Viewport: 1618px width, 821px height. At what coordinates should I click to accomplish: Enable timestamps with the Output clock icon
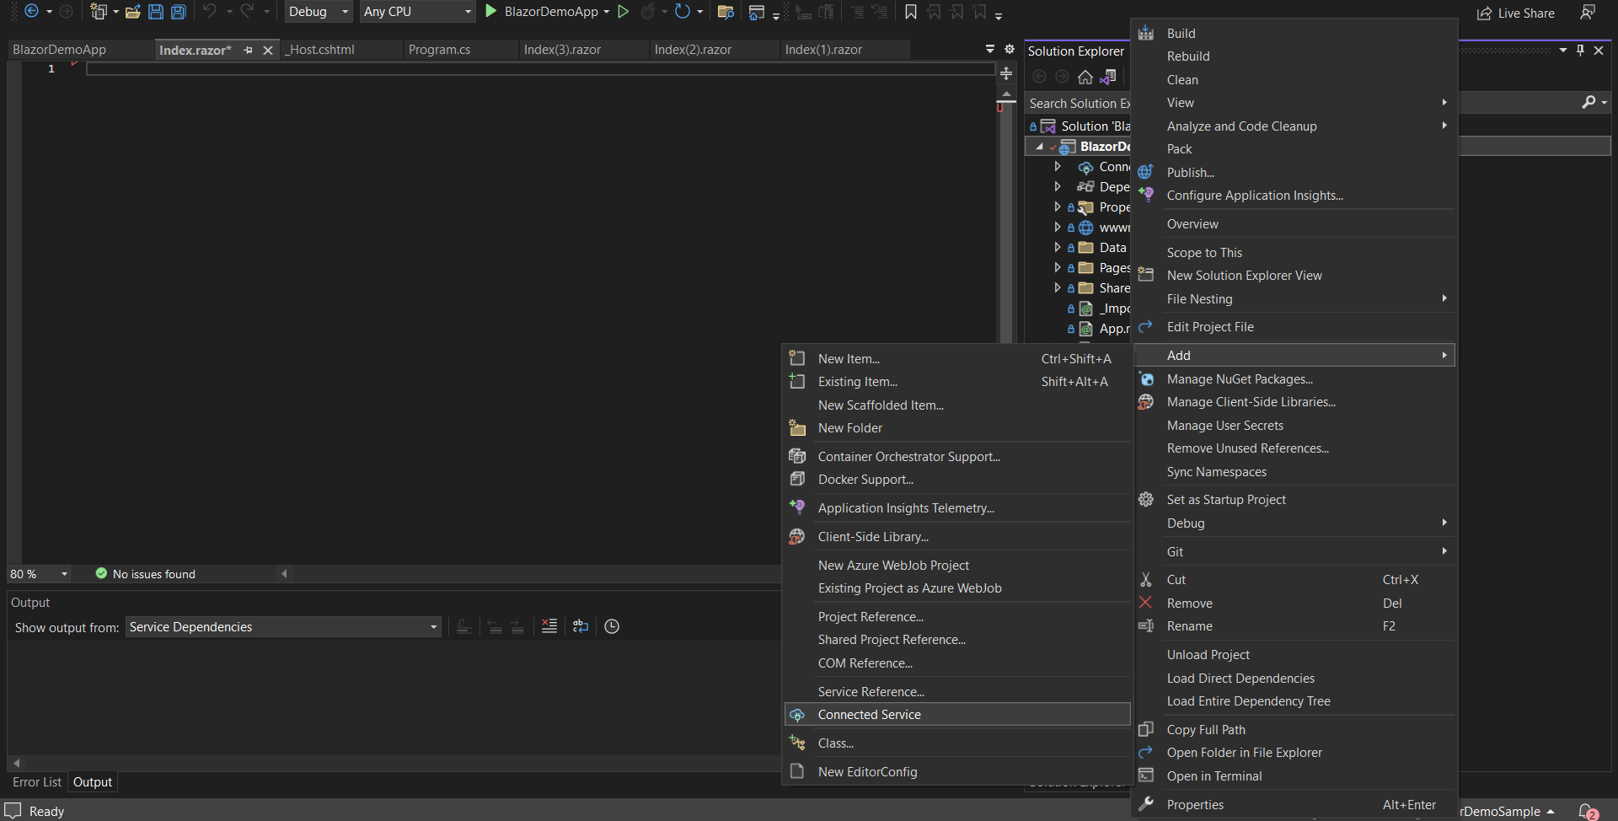click(612, 625)
